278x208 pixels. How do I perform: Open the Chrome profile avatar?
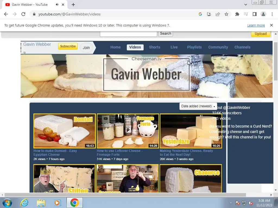[263, 14]
